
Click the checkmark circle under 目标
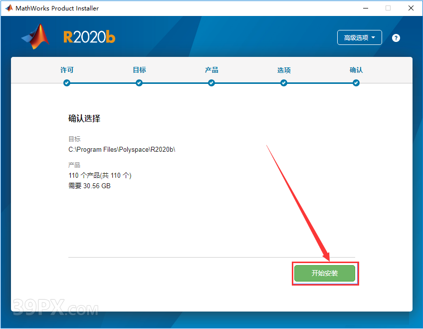[139, 83]
